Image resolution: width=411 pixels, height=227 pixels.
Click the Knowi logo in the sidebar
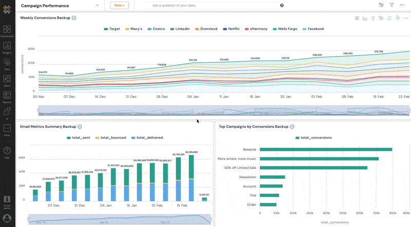click(7, 9)
